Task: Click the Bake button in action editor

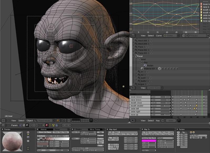Action: [x=171, y=121]
